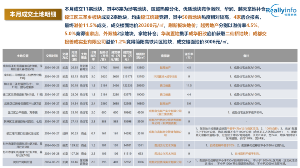Click the total price cell 92308
The image size is (300, 168).
127,104
